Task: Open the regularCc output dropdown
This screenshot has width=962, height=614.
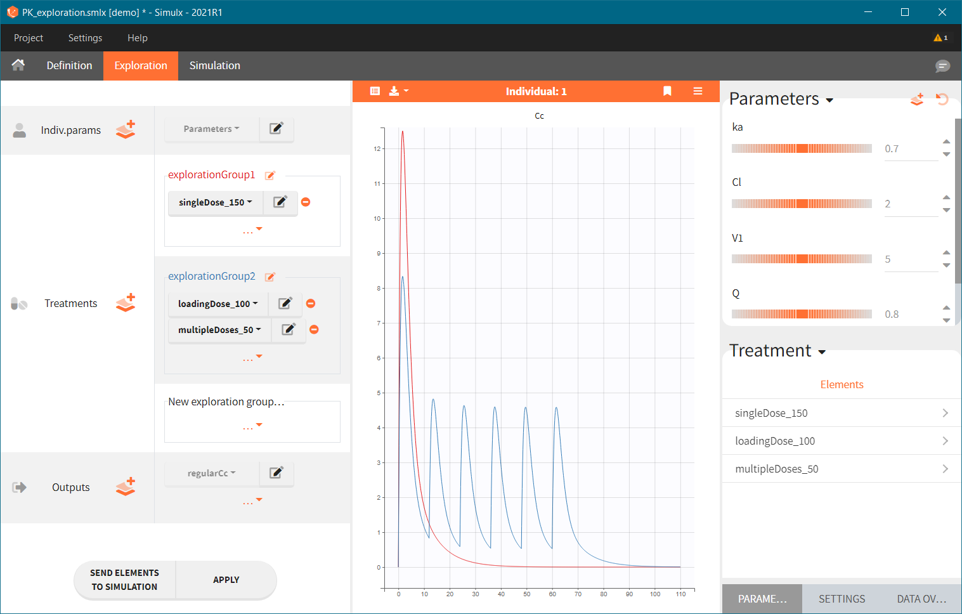Action: pyautogui.click(x=211, y=473)
